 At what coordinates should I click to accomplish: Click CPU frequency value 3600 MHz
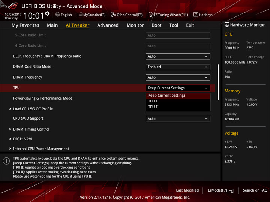tap(232, 48)
